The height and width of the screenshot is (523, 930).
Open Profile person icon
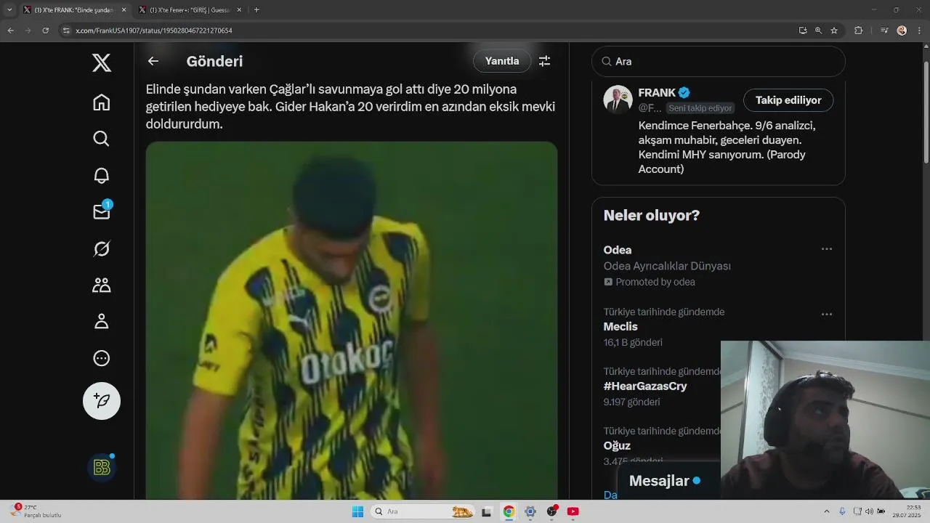(102, 321)
